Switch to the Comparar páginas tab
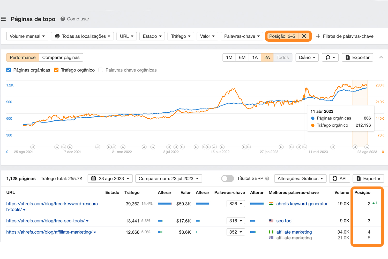The image size is (388, 259). pyautogui.click(x=61, y=57)
